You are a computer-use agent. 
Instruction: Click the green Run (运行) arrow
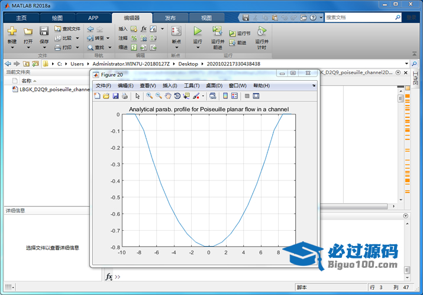coord(198,31)
